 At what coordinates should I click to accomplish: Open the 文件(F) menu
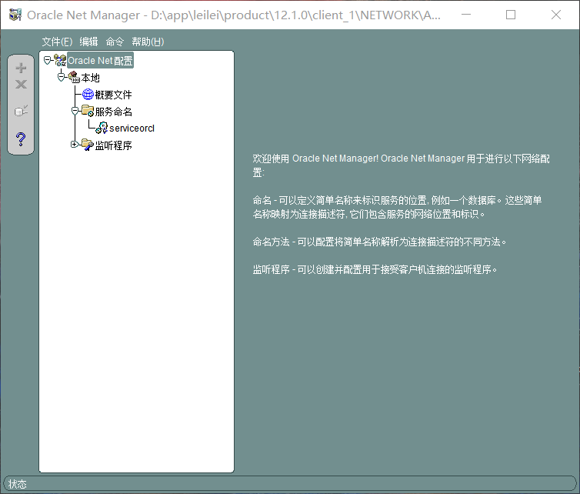click(x=57, y=42)
